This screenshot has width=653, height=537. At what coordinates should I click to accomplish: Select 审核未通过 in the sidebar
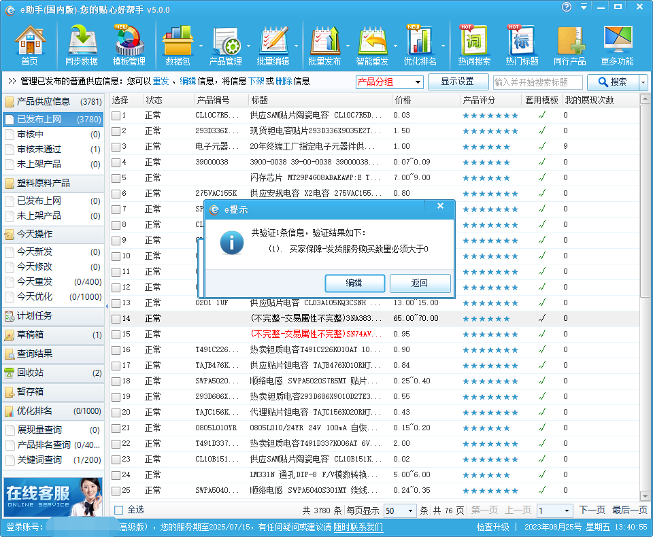click(x=39, y=150)
